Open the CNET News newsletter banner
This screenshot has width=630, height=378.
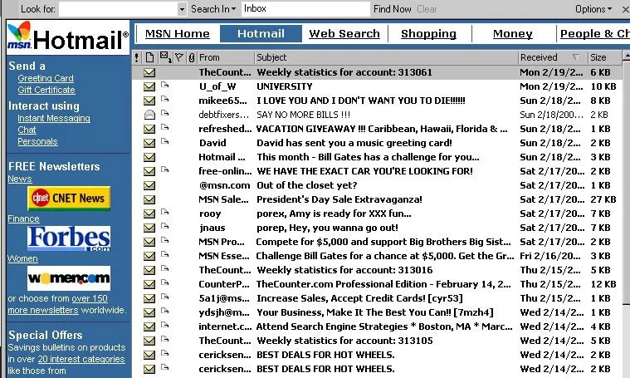click(69, 198)
